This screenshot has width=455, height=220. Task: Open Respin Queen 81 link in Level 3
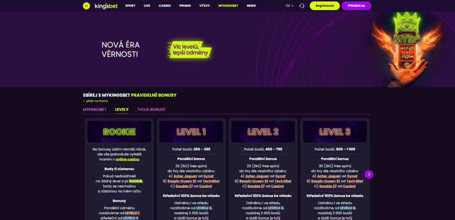325,181
